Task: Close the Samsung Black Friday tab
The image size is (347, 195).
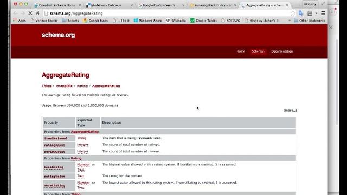Action: click(x=235, y=5)
